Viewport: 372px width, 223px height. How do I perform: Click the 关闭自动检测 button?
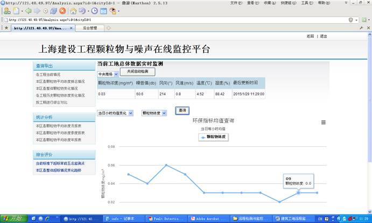[x=137, y=71]
